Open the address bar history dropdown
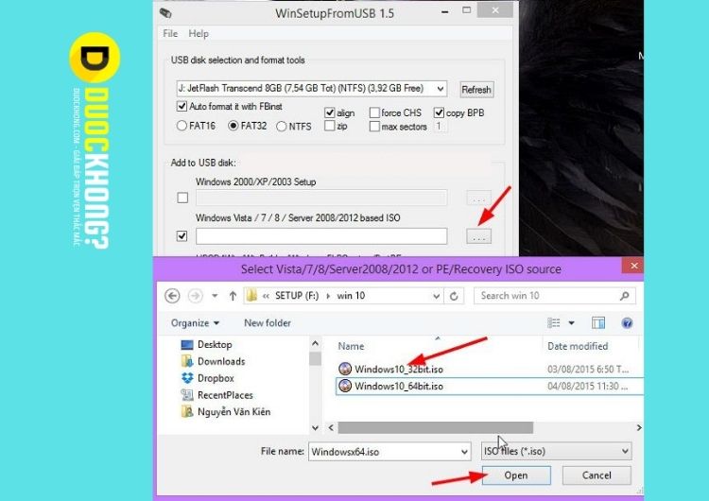The height and width of the screenshot is (501, 709). click(436, 296)
